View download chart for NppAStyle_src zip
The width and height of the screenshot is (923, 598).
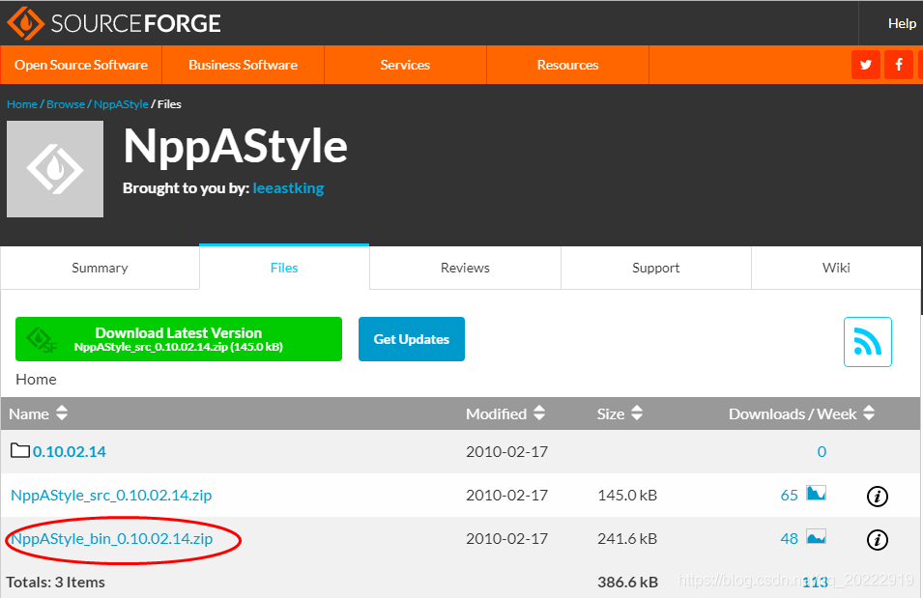tap(816, 494)
